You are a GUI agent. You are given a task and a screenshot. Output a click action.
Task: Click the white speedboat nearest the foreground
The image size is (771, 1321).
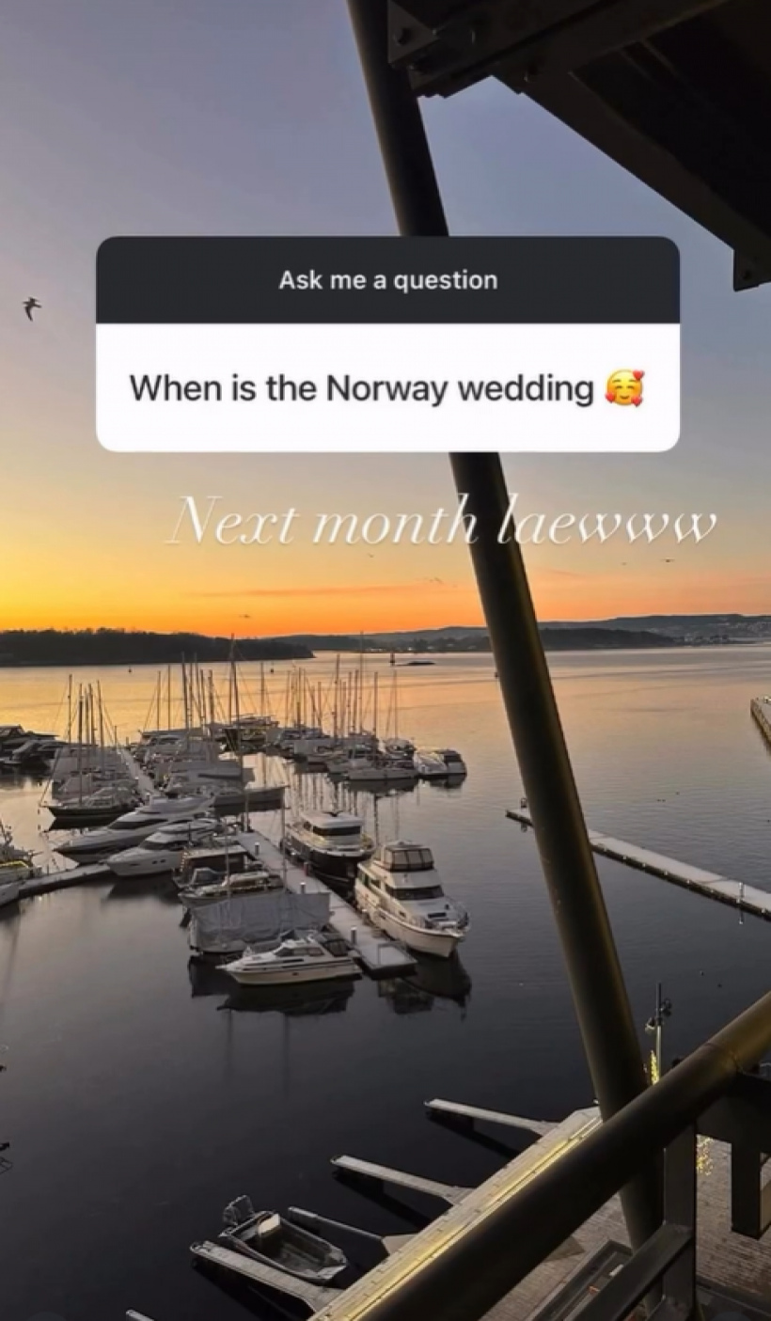click(x=291, y=958)
